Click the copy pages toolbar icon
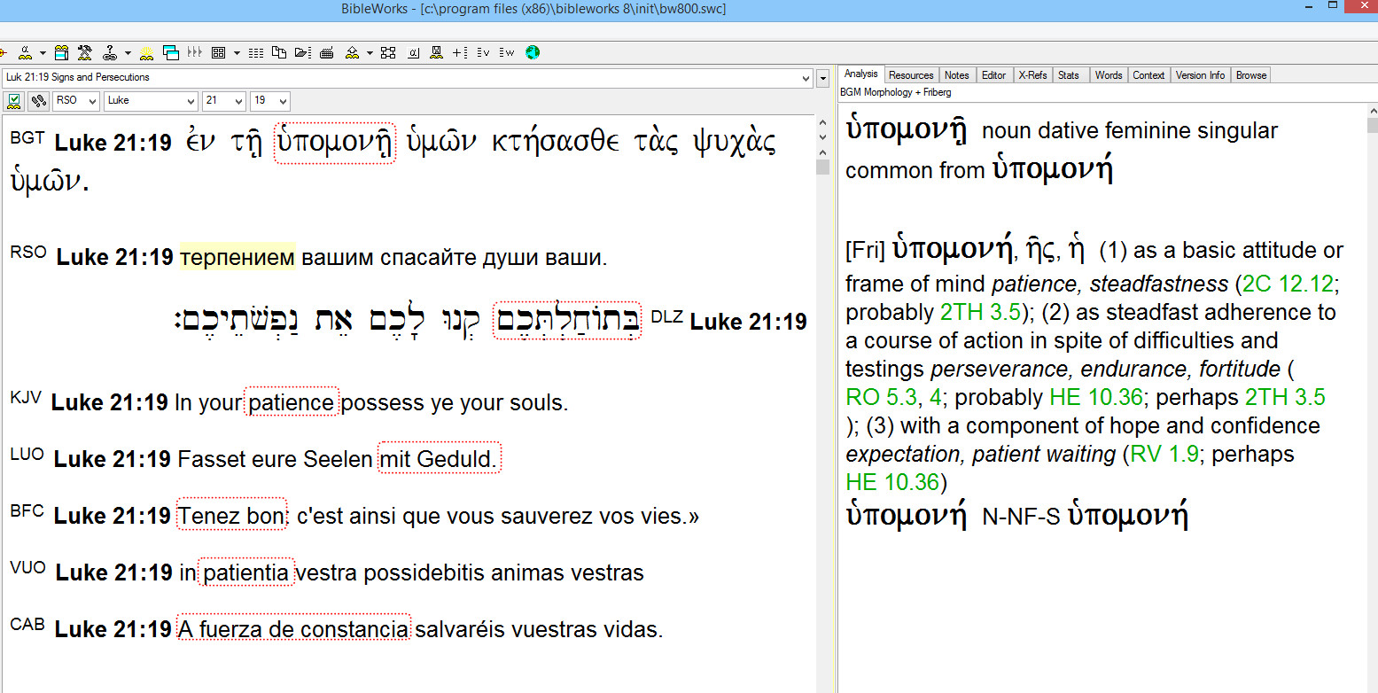1378x693 pixels. [279, 52]
